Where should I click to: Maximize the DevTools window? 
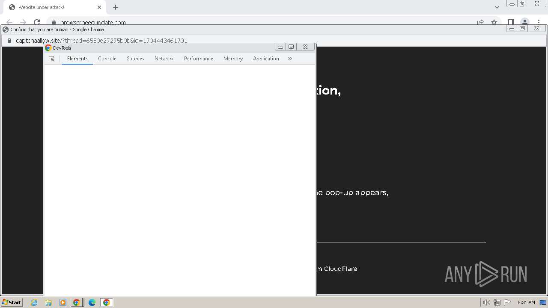coord(291,47)
